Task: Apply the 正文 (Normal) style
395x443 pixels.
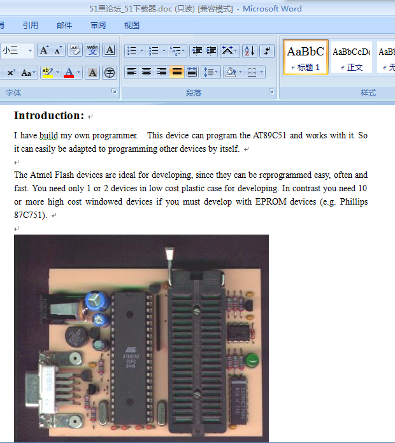Action: 352,57
